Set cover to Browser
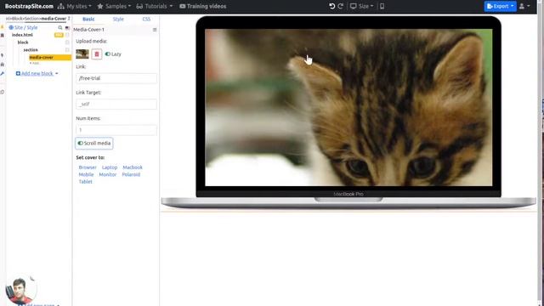 tap(88, 167)
